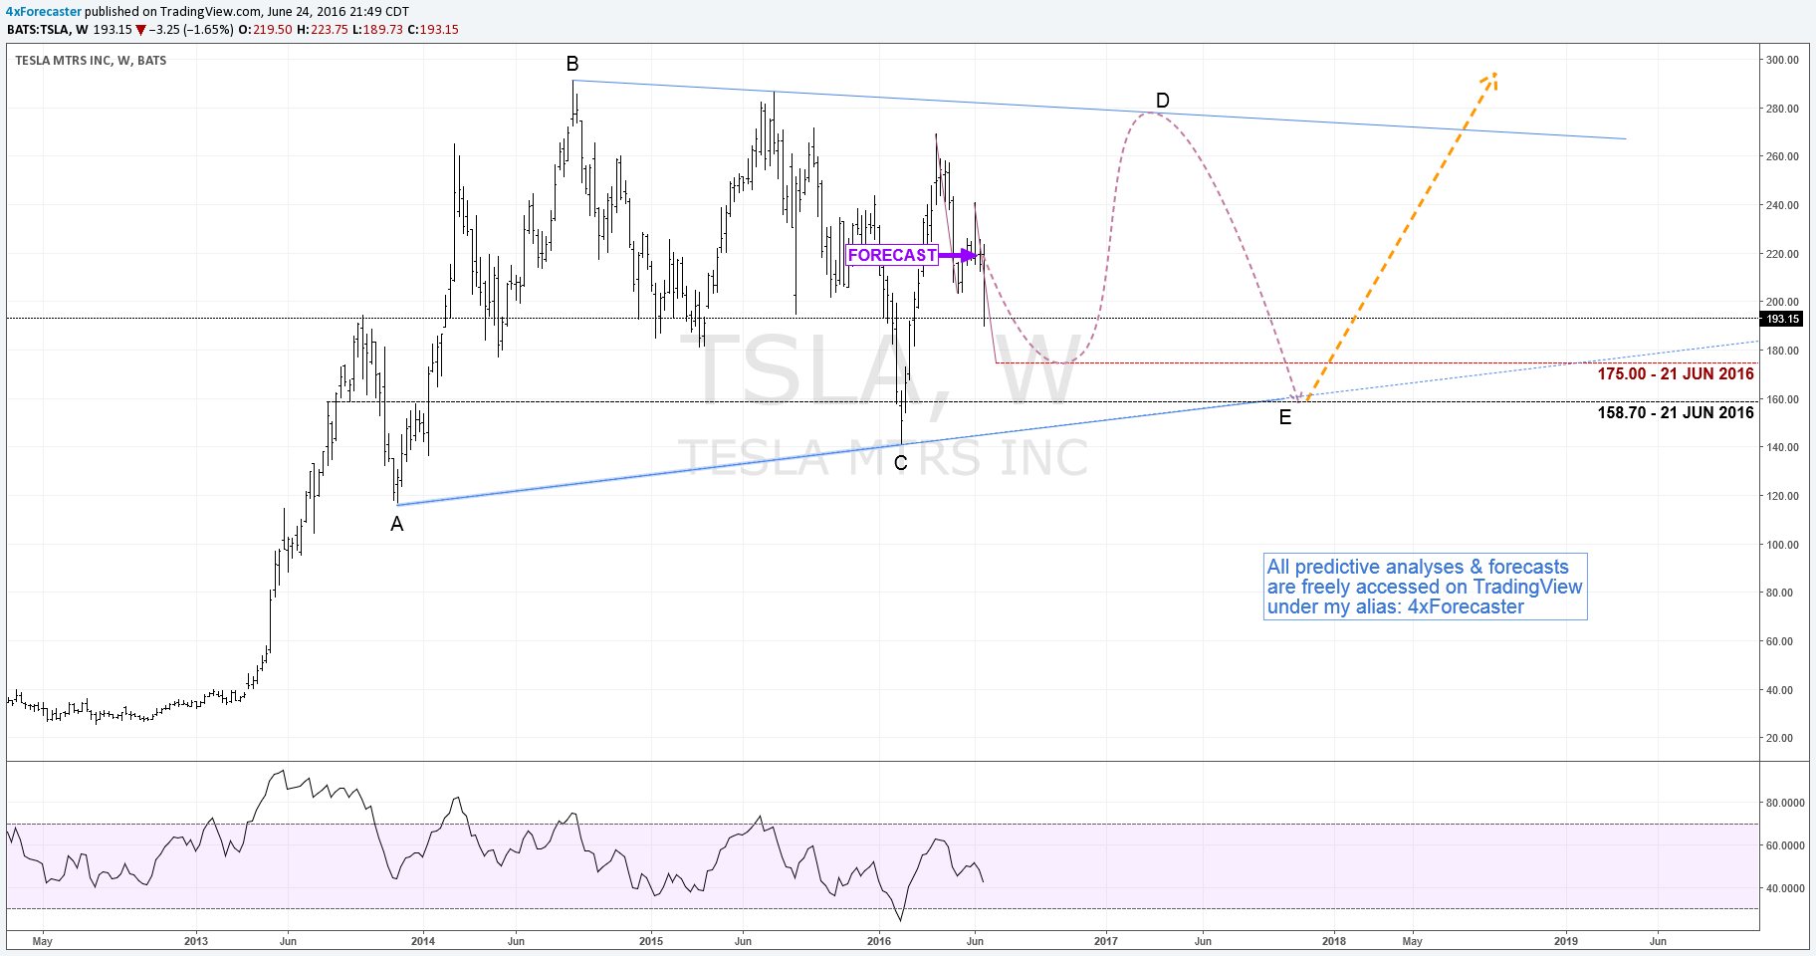The image size is (1816, 956).
Task: Select wave point label C
Action: point(901,463)
